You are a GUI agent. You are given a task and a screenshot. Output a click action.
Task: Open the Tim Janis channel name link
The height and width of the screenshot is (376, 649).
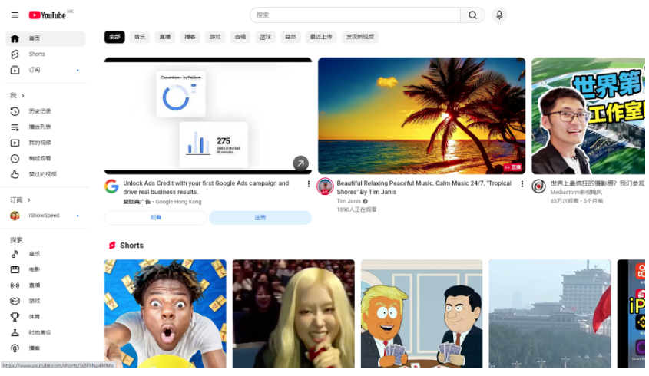pos(349,201)
